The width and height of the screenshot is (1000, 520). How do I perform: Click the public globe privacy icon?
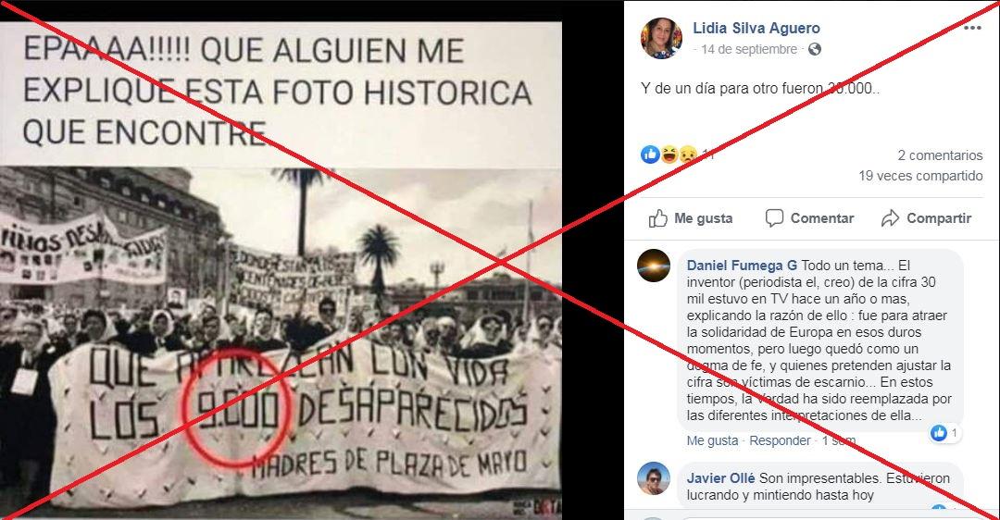[815, 49]
